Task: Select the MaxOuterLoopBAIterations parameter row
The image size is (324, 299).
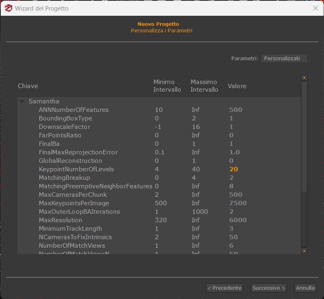Action: 159,212
